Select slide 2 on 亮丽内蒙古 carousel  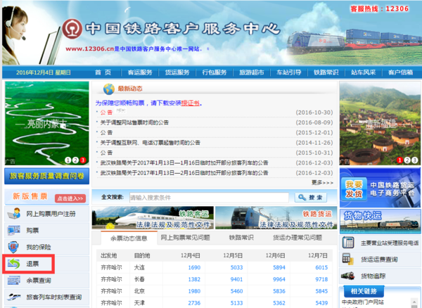75,160
